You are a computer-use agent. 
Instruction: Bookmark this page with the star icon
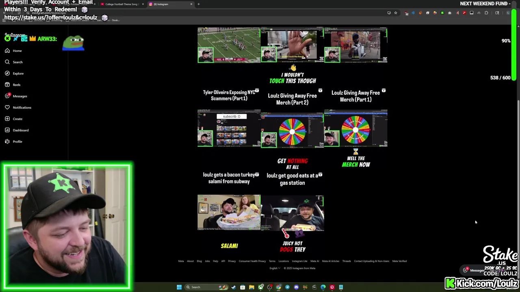pos(396,13)
